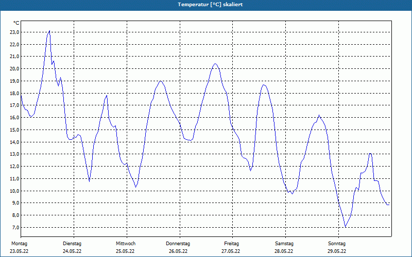Click the '29.05.22' date label

[x=337, y=251]
